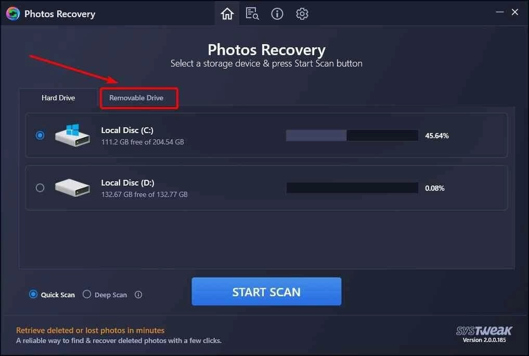The height and width of the screenshot is (356, 529).
Task: Choose the Deep Scan option
Action: tap(105, 295)
